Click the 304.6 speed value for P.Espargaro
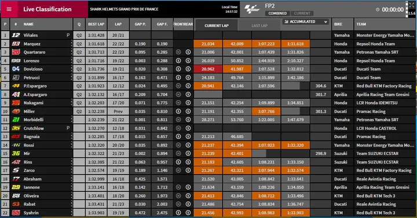Viewport: 417px width, 218px height. click(x=321, y=86)
